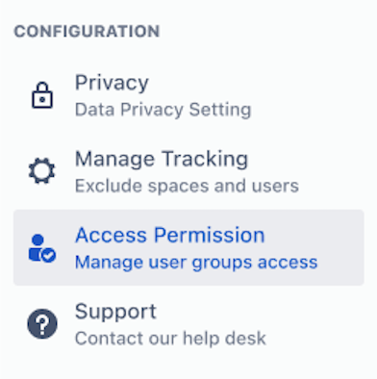Click 'Manage user groups access' description
Viewport: 377px width, 379px height.
pos(196,262)
